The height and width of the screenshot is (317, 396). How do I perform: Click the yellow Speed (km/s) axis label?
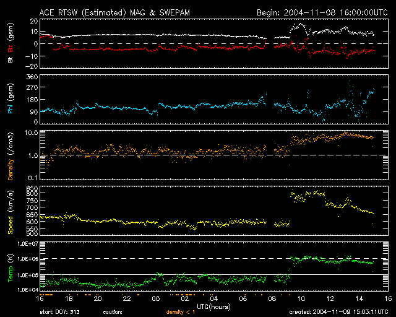[x=11, y=212]
